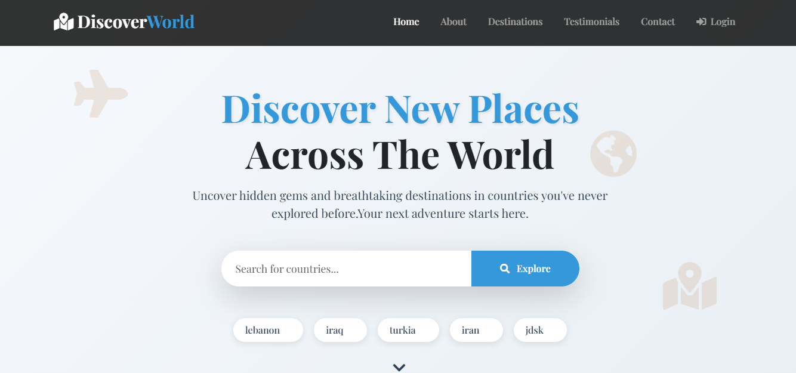Image resolution: width=796 pixels, height=373 pixels.
Task: Open the About page
Action: click(453, 21)
